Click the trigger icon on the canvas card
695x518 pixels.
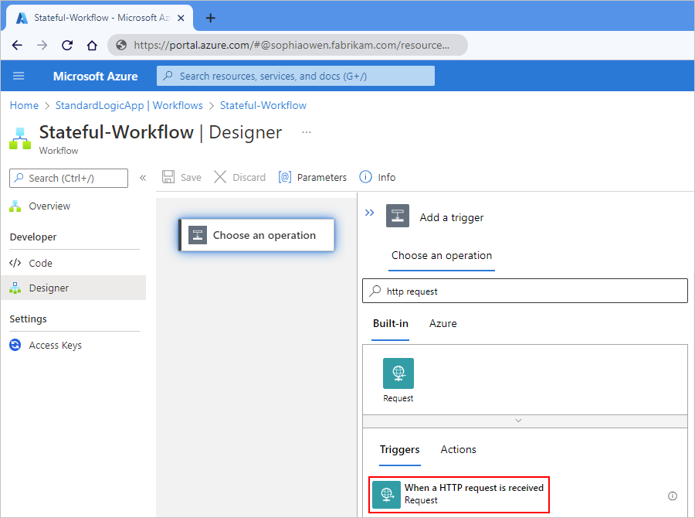tap(198, 235)
